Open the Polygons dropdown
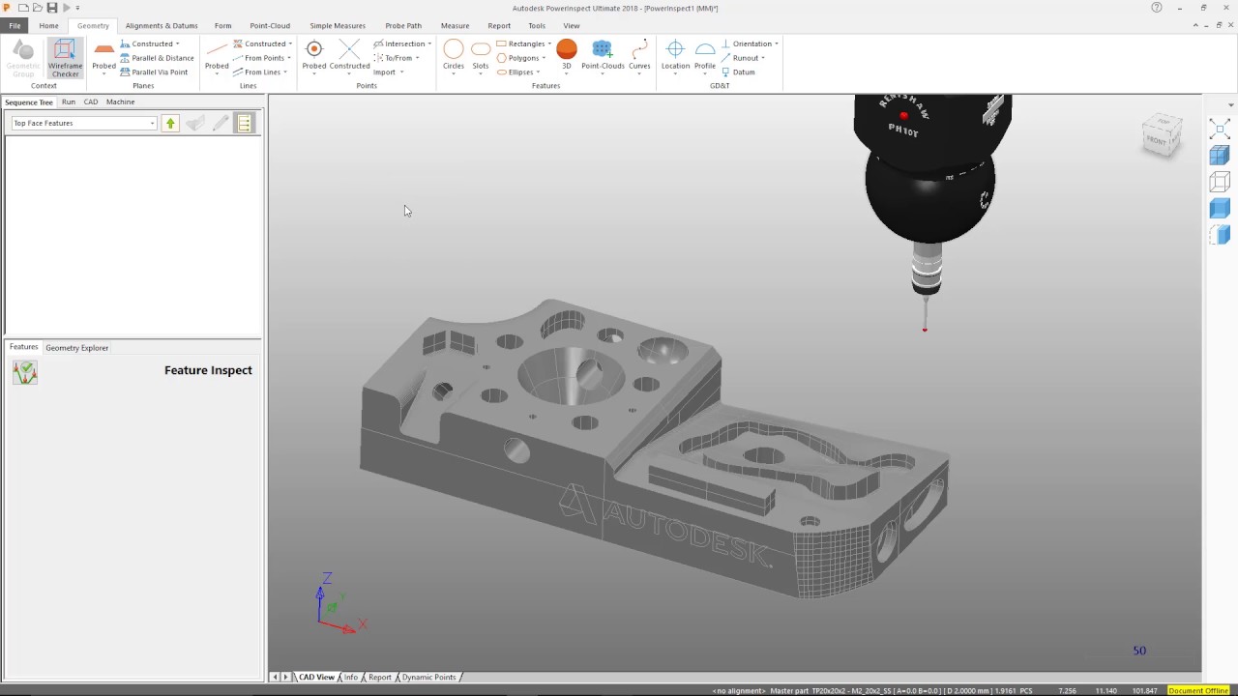 point(521,58)
